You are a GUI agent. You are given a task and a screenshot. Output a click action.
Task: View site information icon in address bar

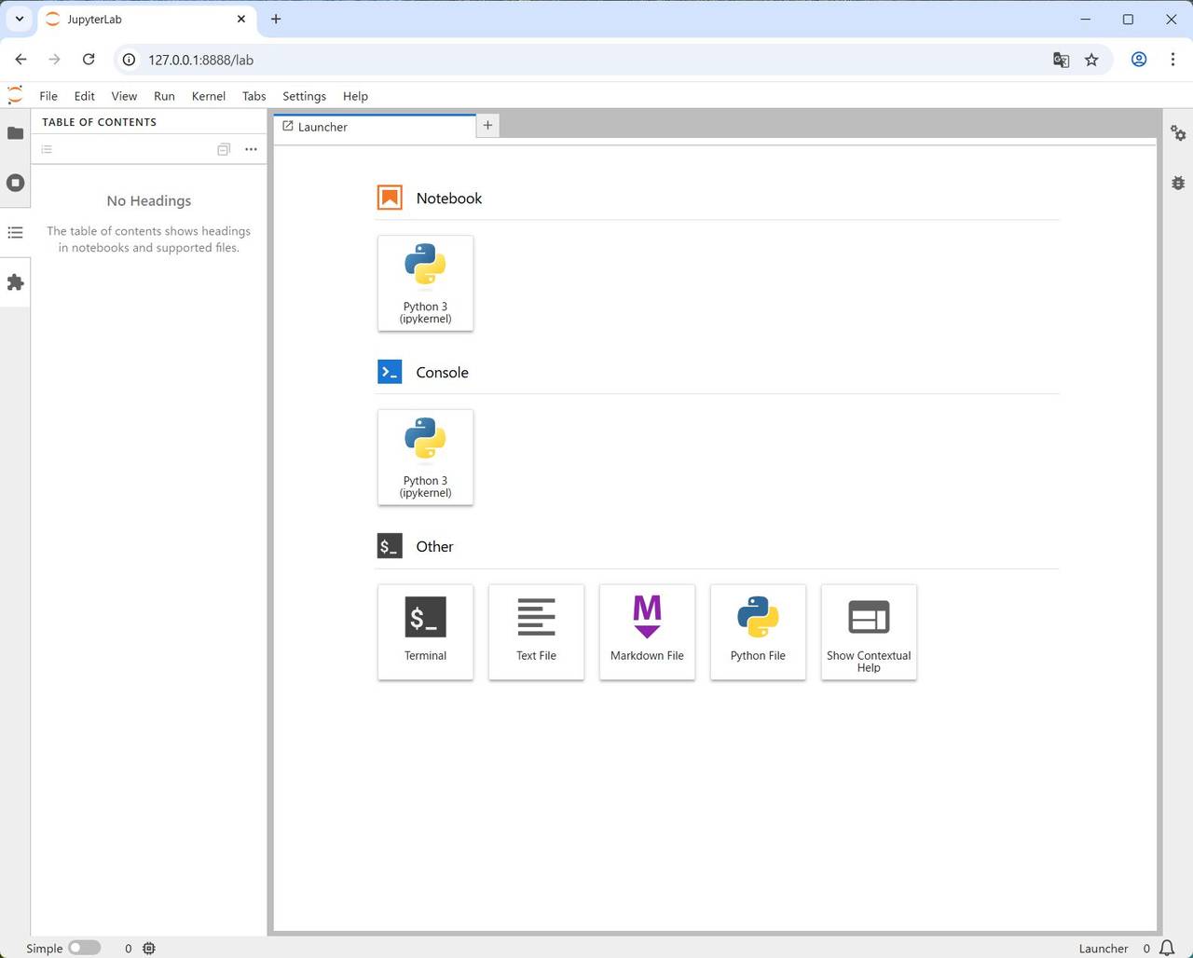pyautogui.click(x=130, y=60)
